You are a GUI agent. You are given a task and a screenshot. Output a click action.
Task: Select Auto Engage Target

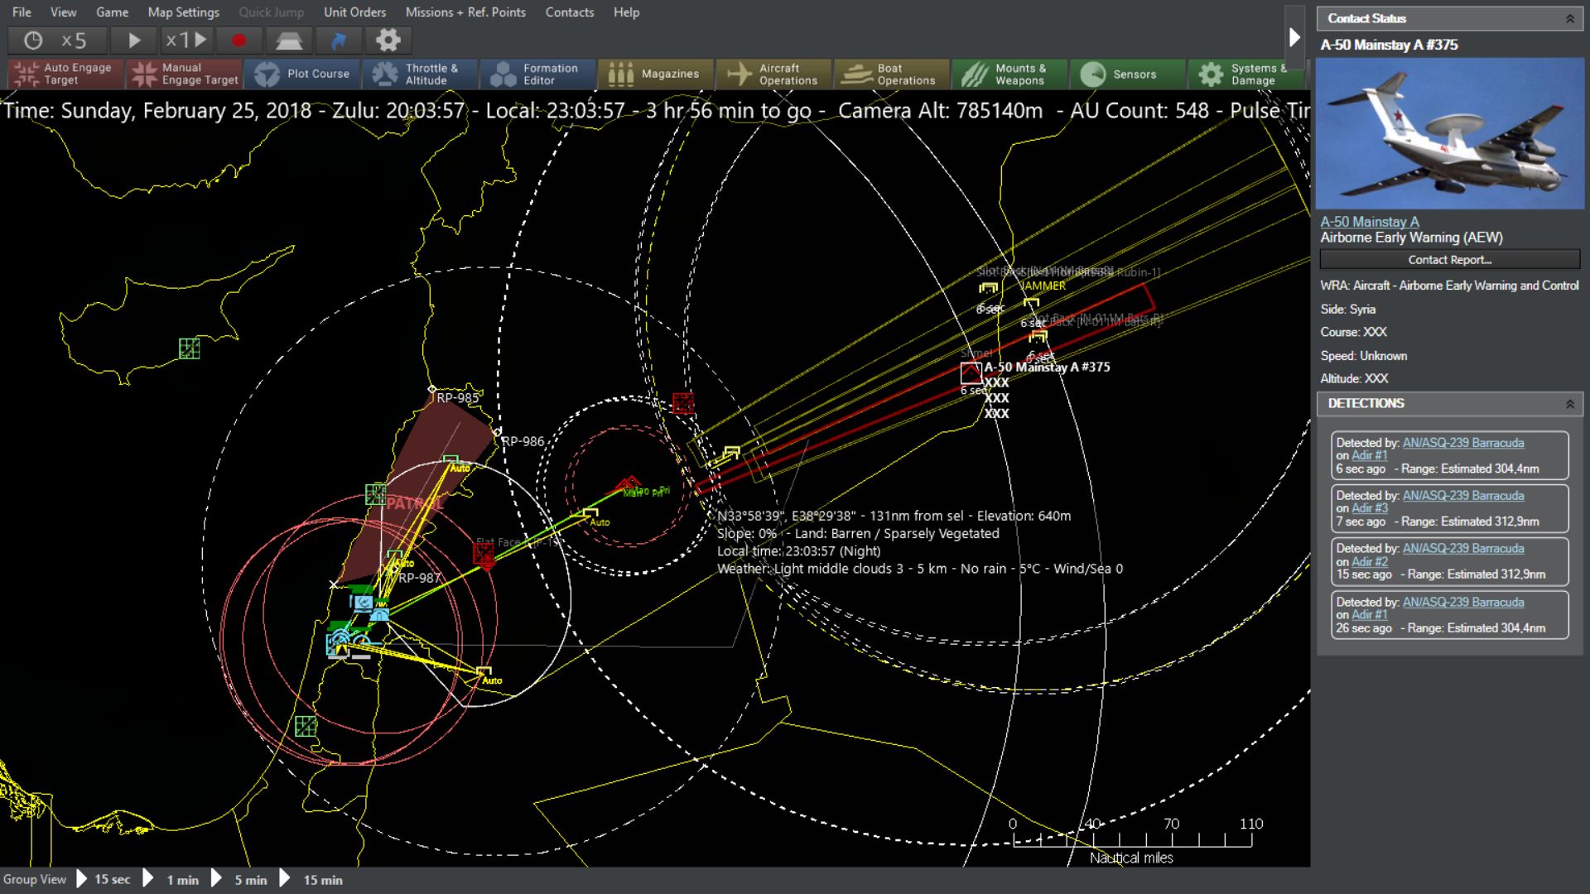[x=65, y=74]
